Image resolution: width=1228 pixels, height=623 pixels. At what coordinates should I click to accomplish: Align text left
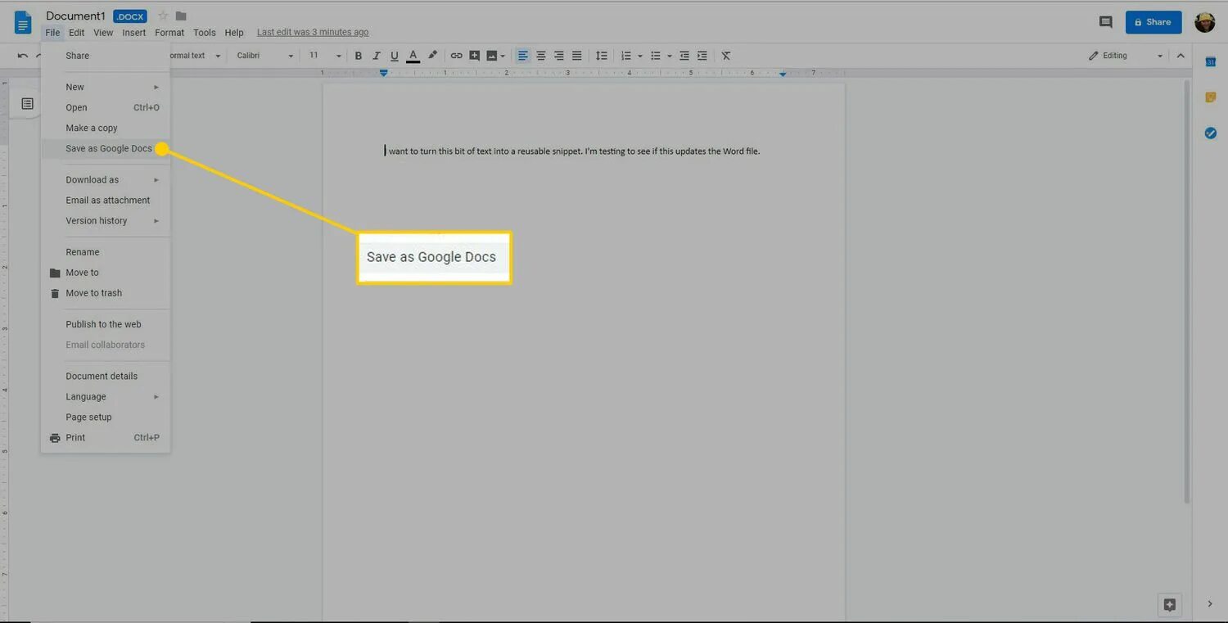pyautogui.click(x=522, y=56)
